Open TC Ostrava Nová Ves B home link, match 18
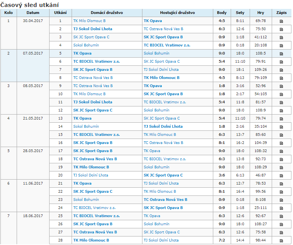This screenshot has height=245, width=293. pos(95,159)
